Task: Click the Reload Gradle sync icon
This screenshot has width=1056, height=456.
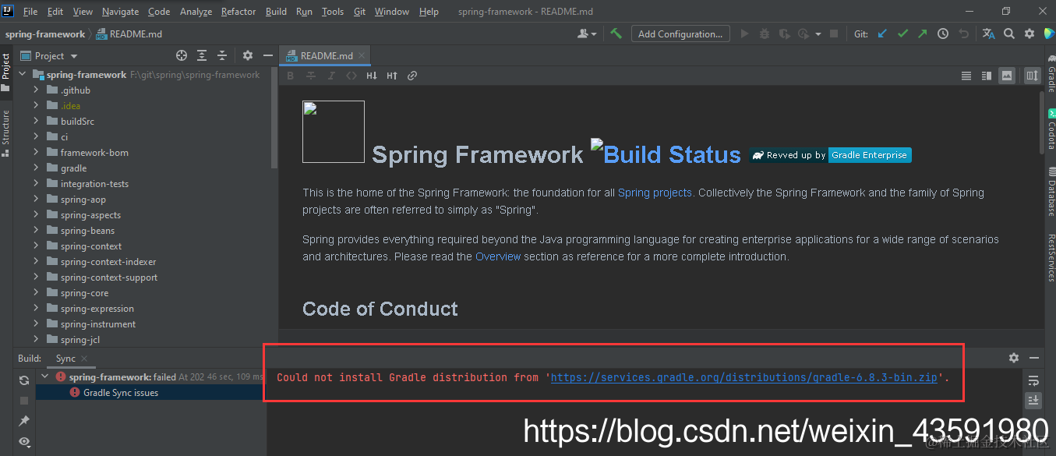Action: 24,380
